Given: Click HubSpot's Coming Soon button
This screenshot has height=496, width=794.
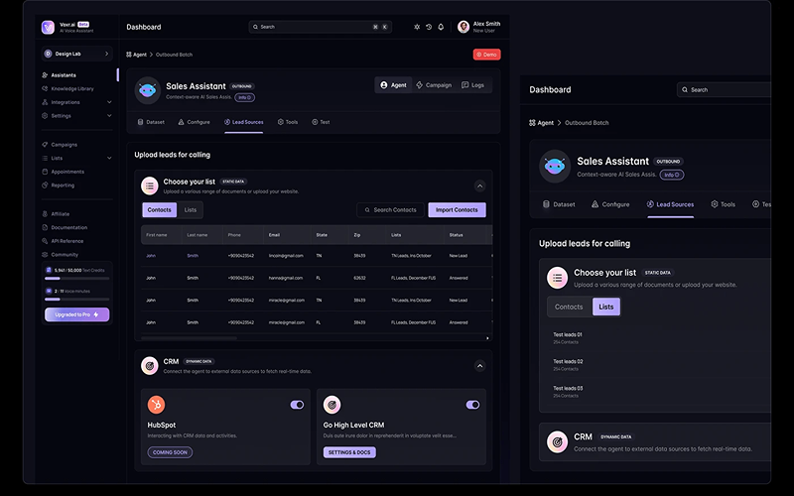Looking at the screenshot, I should (x=170, y=452).
